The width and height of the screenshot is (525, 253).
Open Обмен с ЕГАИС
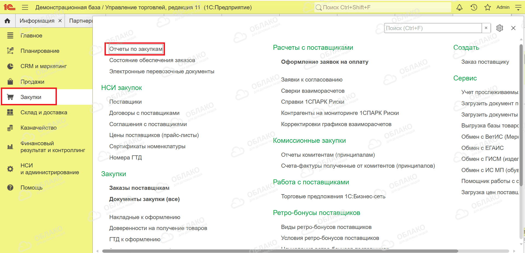pyautogui.click(x=482, y=148)
